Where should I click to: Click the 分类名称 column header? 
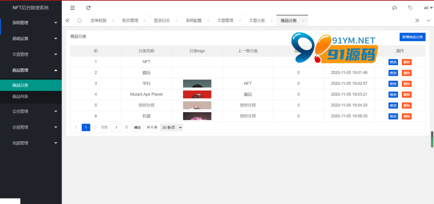tap(146, 51)
